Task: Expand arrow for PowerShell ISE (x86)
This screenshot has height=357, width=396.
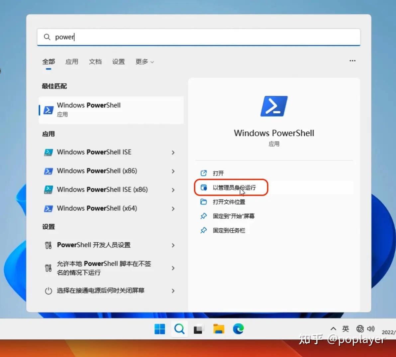Action: coord(173,190)
